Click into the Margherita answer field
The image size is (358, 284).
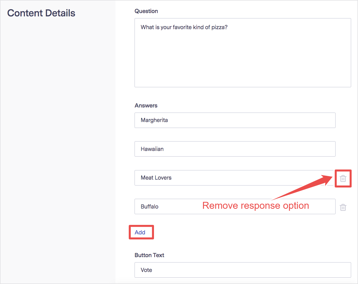click(x=235, y=120)
